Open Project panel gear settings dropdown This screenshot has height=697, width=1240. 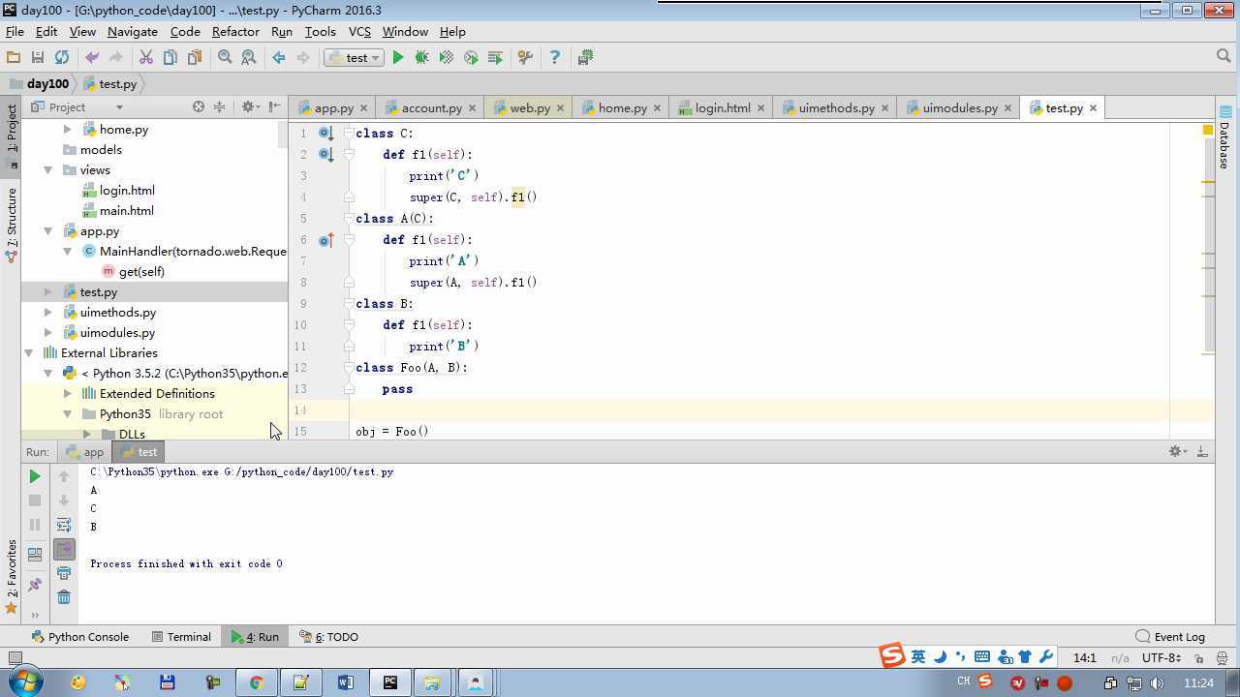point(251,107)
